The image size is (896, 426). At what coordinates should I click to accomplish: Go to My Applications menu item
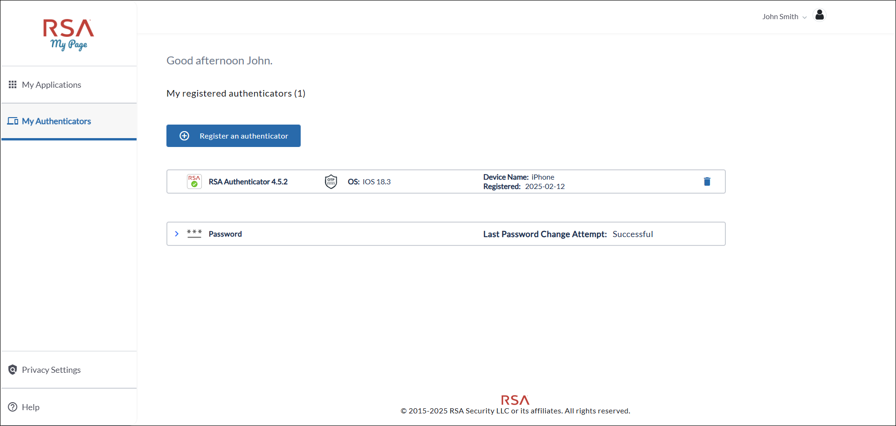tap(51, 85)
